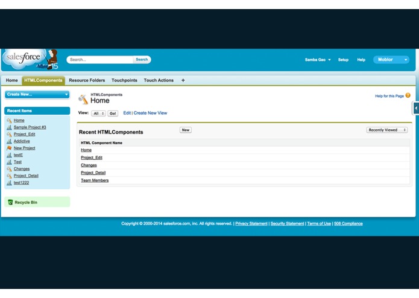Click the icon beside Sample Project #3

tap(10, 127)
